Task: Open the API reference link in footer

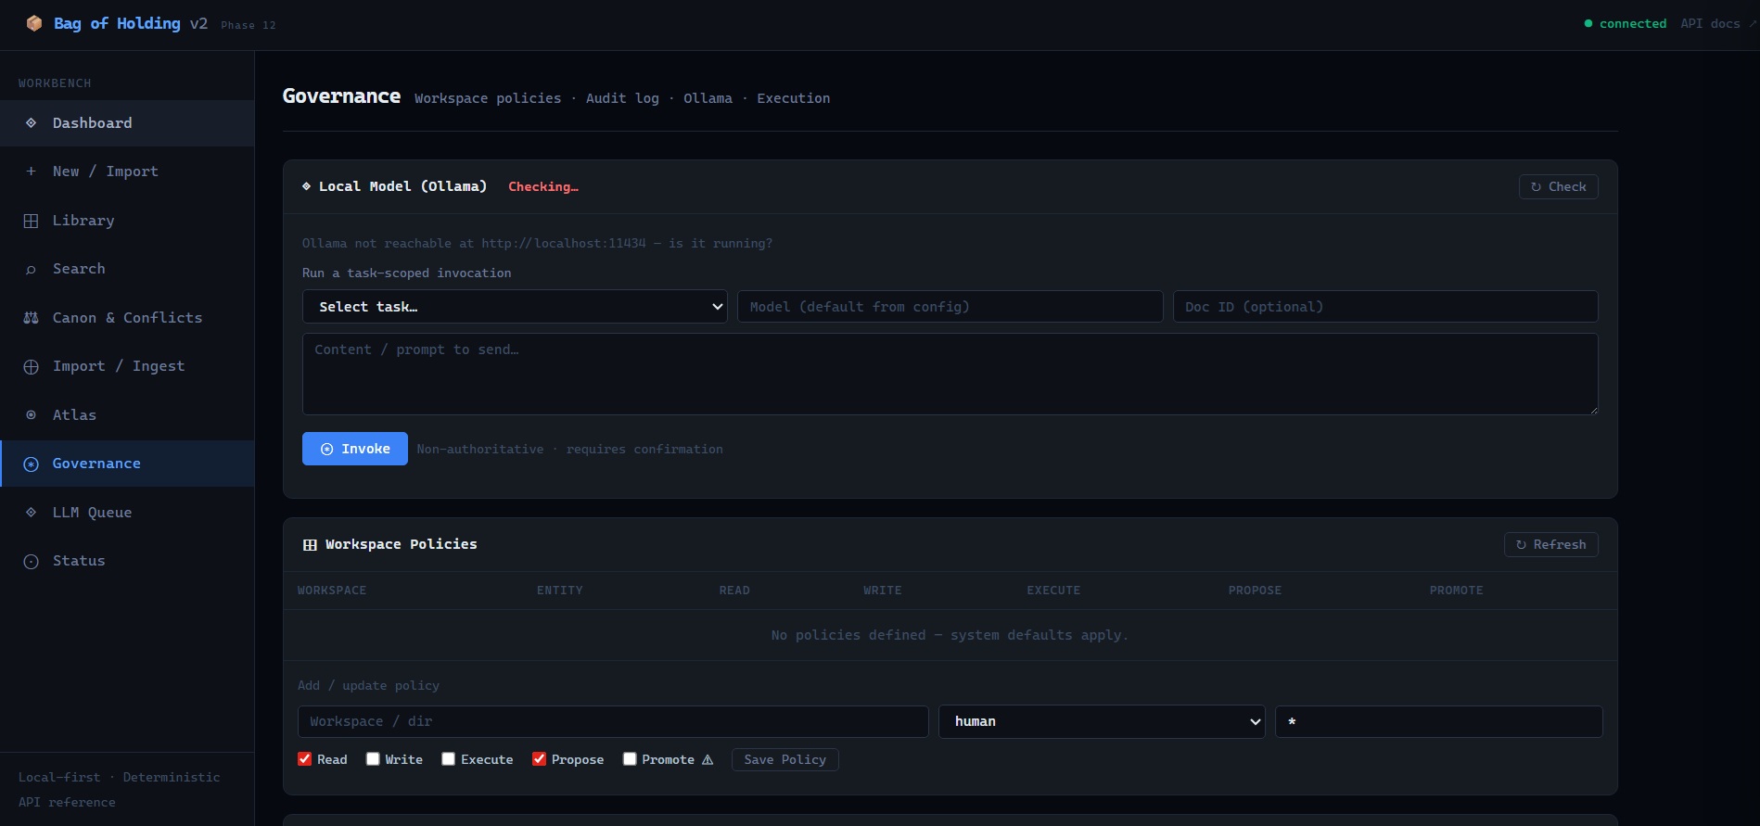Action: point(67,802)
